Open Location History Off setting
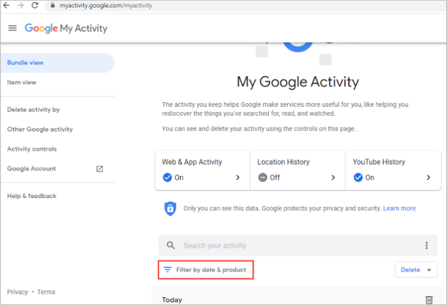 tap(297, 170)
